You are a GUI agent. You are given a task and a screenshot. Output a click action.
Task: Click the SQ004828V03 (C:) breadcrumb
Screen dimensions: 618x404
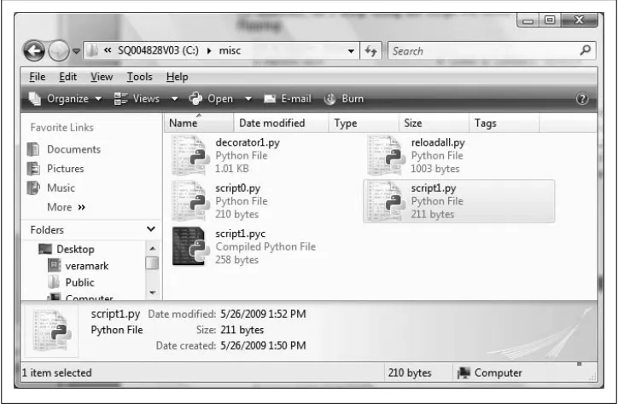click(x=158, y=51)
